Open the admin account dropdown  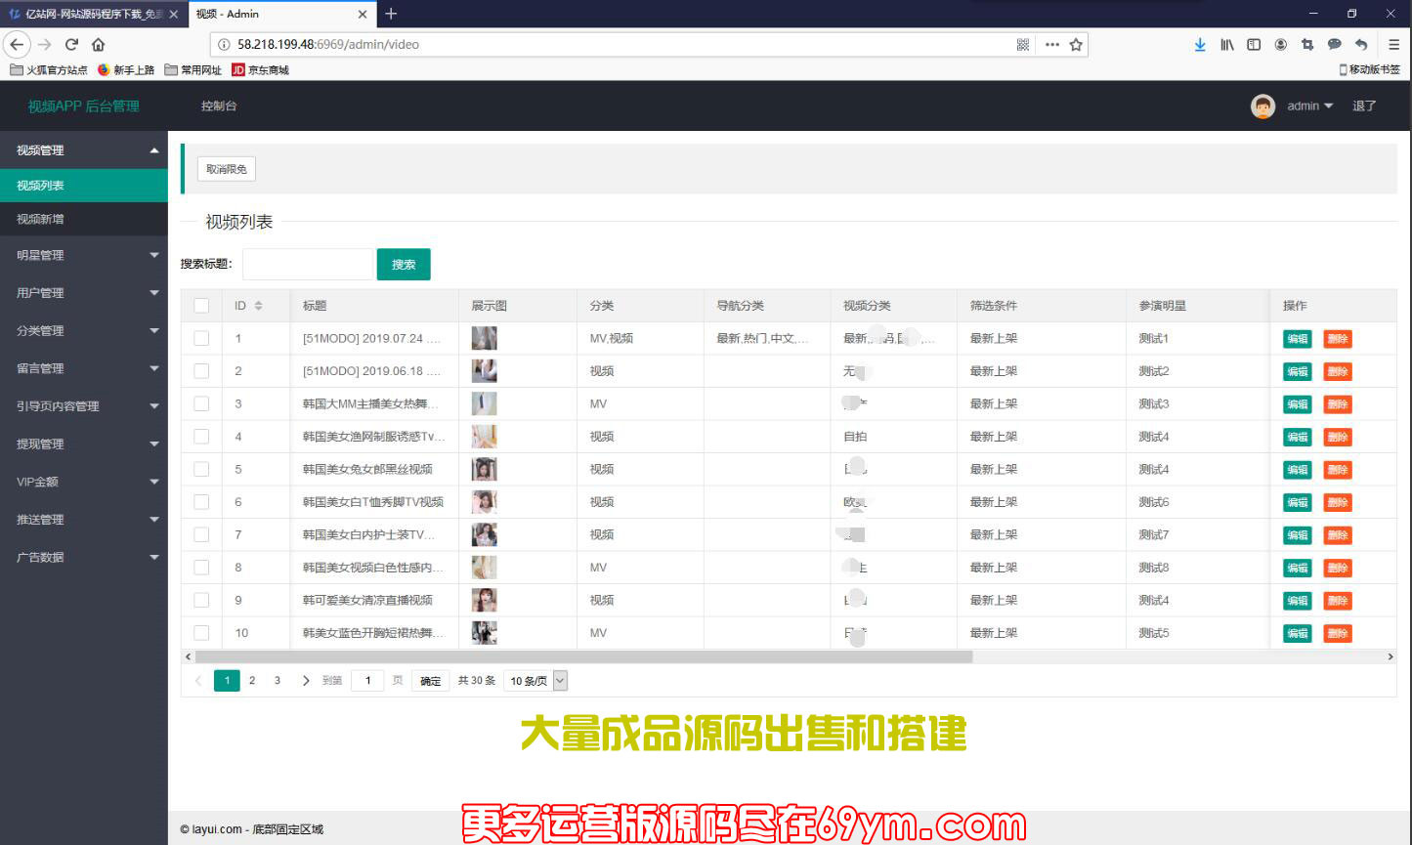(x=1309, y=106)
